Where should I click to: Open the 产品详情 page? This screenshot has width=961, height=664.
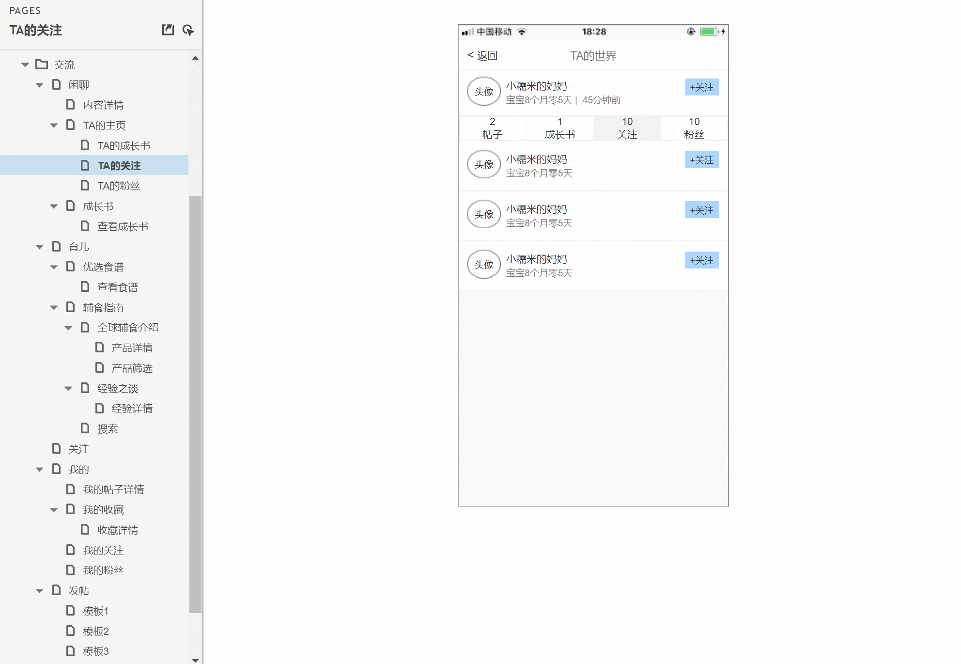[x=132, y=348]
